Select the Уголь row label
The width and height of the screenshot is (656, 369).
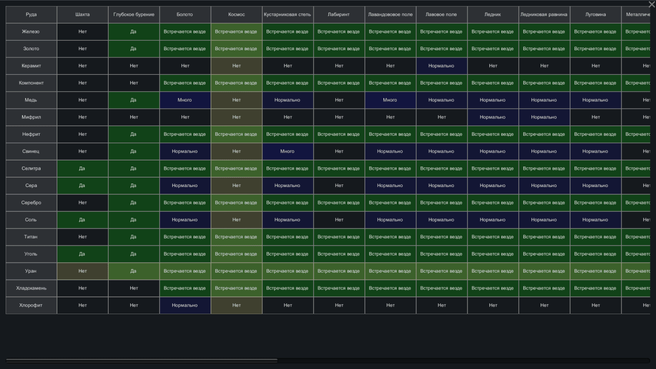[31, 254]
